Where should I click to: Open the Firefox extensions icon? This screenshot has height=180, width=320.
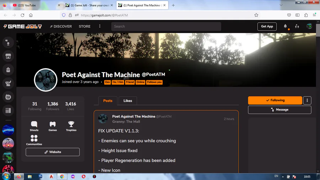(x=306, y=15)
